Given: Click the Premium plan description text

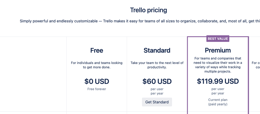Looking at the screenshot, I should coord(218,65).
